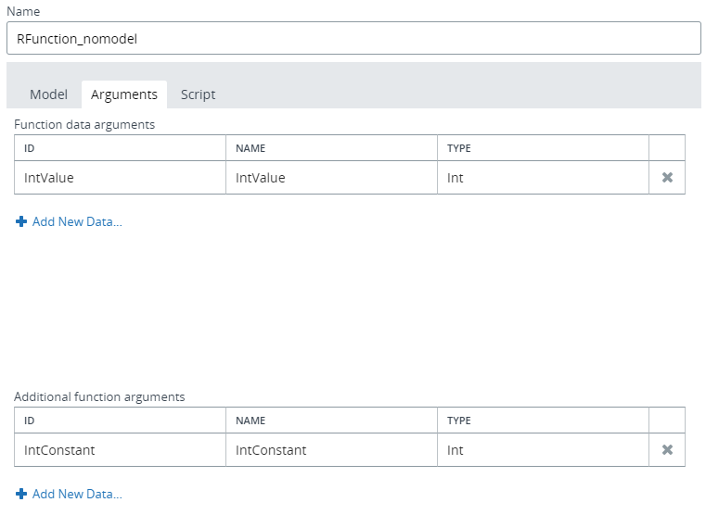Select the IntConstant NAME cell
Screen dimensions: 706x515
(331, 450)
